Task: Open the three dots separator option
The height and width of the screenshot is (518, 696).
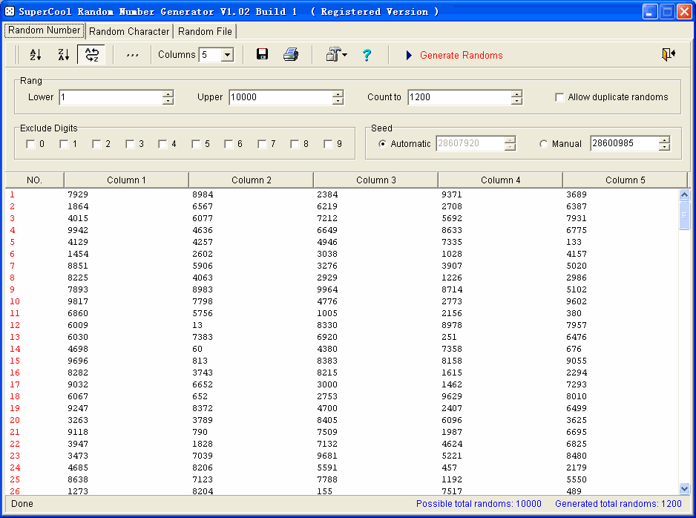Action: pyautogui.click(x=132, y=55)
